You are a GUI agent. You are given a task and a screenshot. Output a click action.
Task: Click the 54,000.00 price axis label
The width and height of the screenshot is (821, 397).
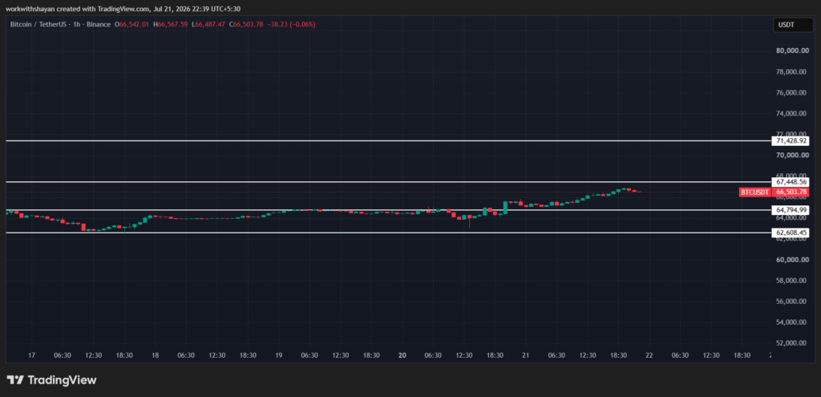pyautogui.click(x=791, y=322)
